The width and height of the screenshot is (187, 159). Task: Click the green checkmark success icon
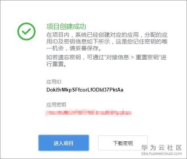tap(26, 31)
